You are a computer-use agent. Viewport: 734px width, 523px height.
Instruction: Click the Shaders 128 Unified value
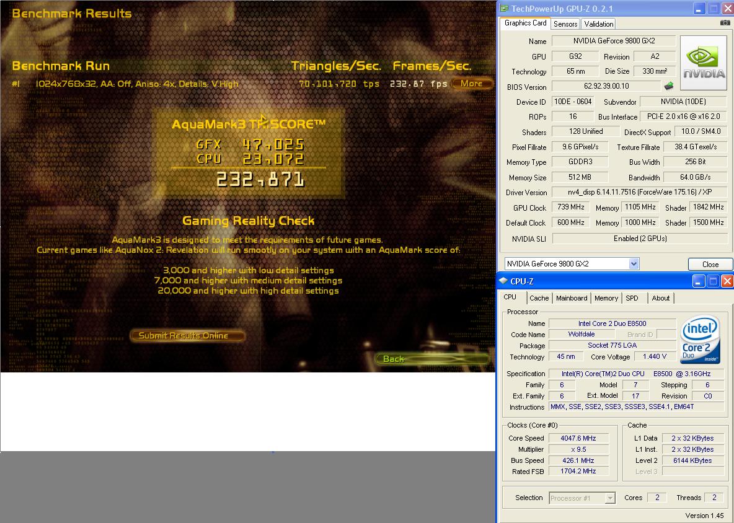tap(586, 131)
